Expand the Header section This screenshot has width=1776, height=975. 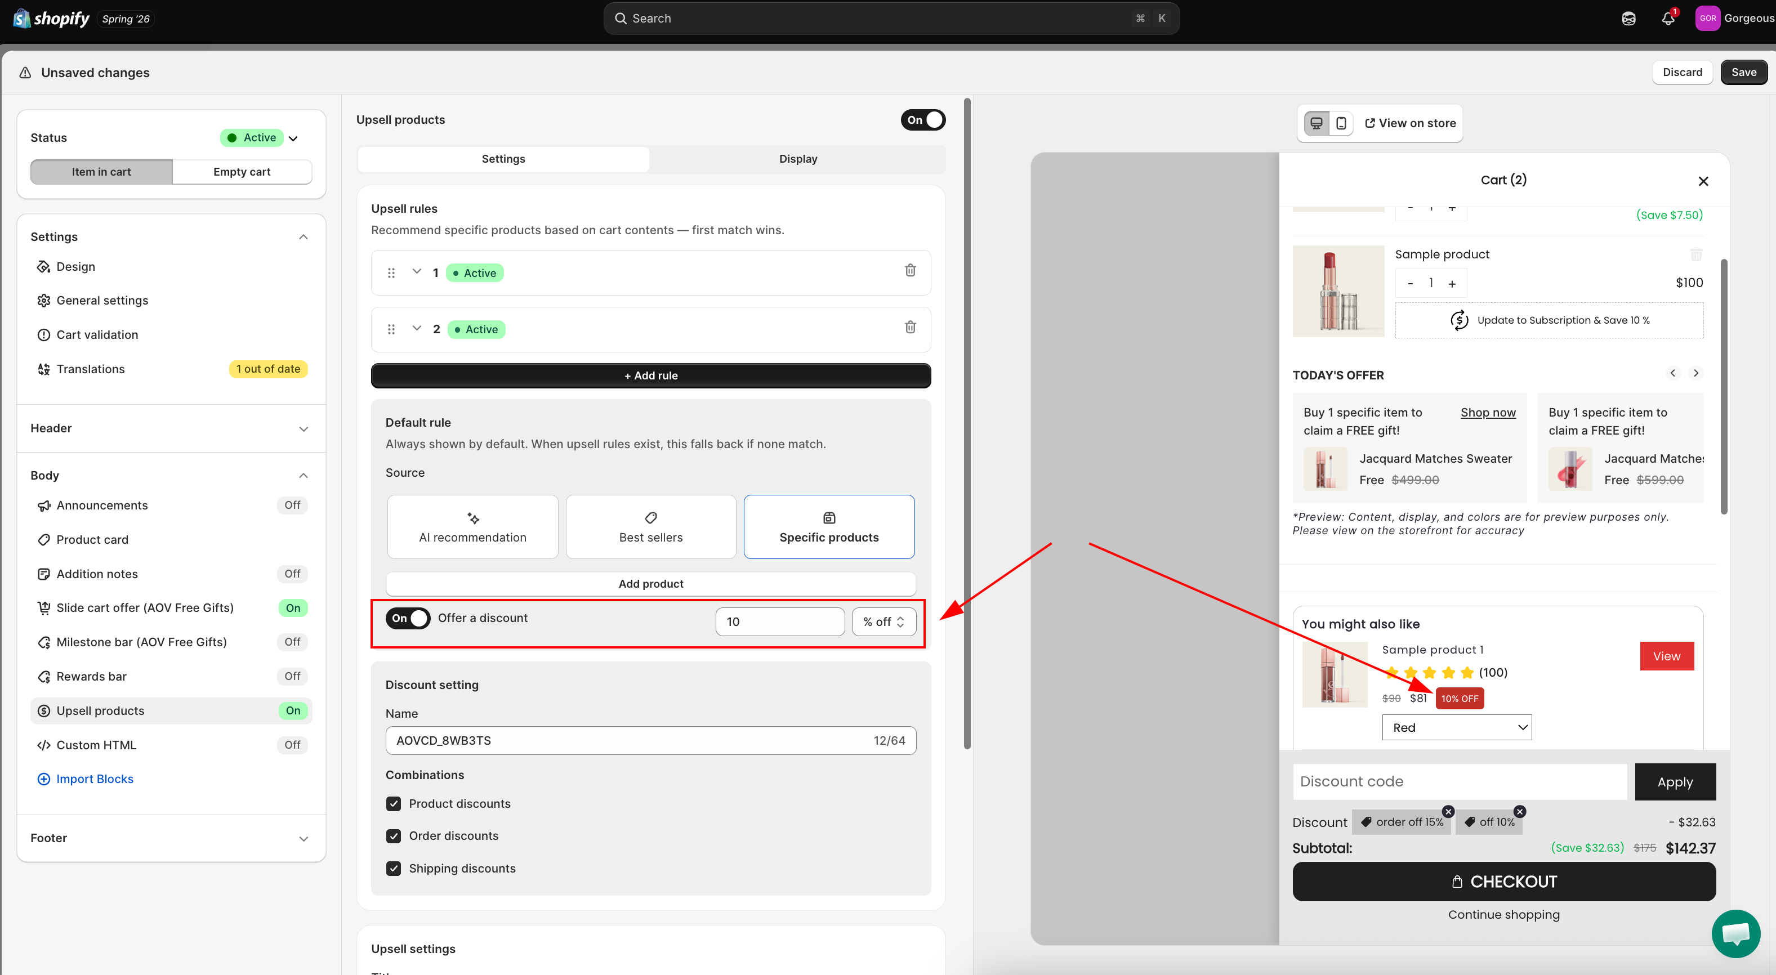304,428
